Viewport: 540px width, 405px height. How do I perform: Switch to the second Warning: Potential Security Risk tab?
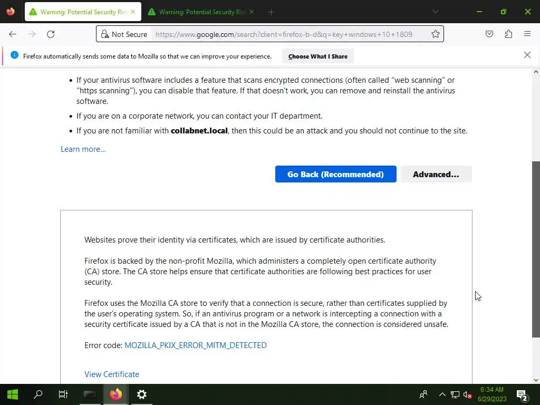201,12
